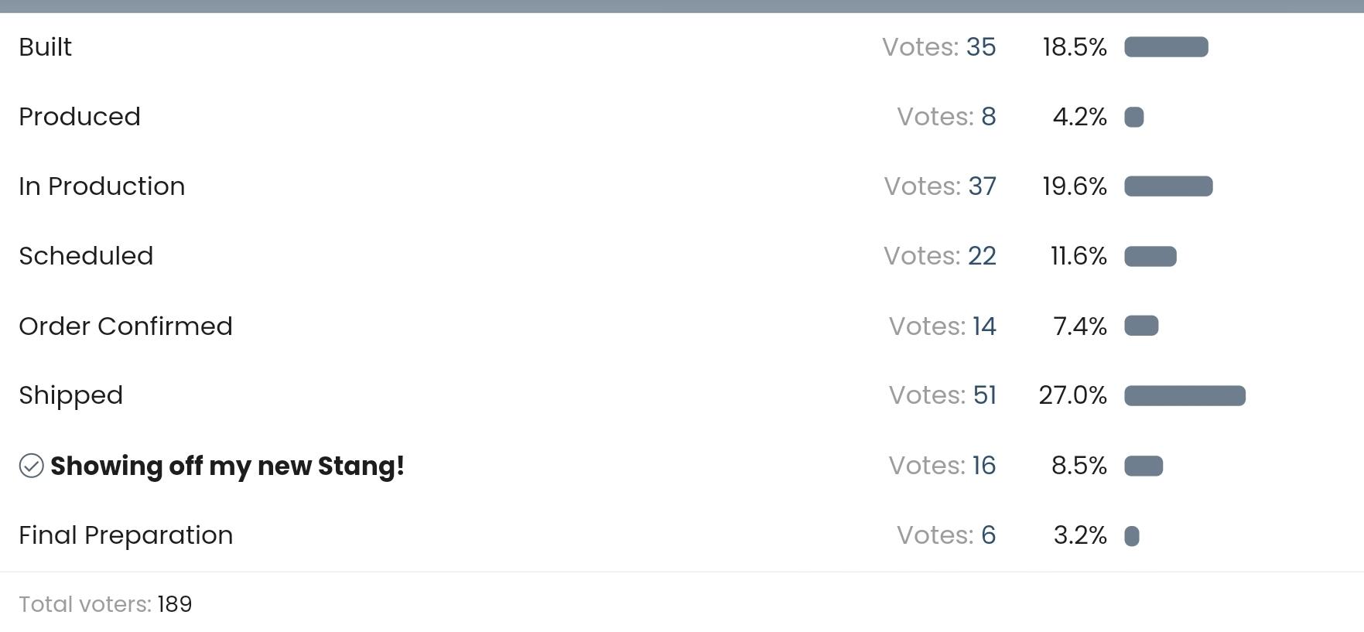
Task: Open the Shipped votes count 51
Action: 984,395
